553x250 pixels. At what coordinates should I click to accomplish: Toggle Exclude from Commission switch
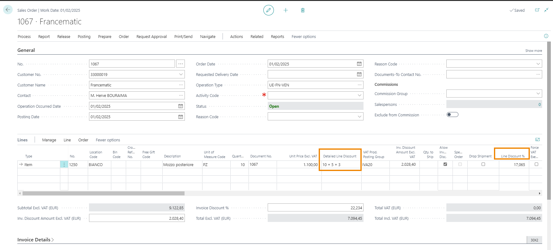click(x=453, y=115)
